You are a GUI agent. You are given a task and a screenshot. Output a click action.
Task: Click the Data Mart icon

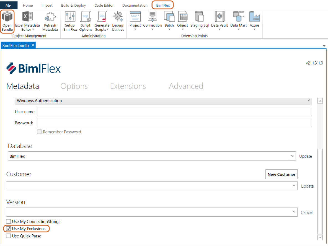pos(239,17)
